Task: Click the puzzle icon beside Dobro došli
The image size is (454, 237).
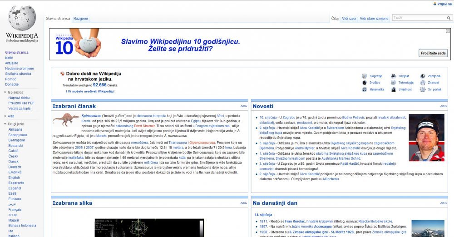Action: tap(62, 74)
